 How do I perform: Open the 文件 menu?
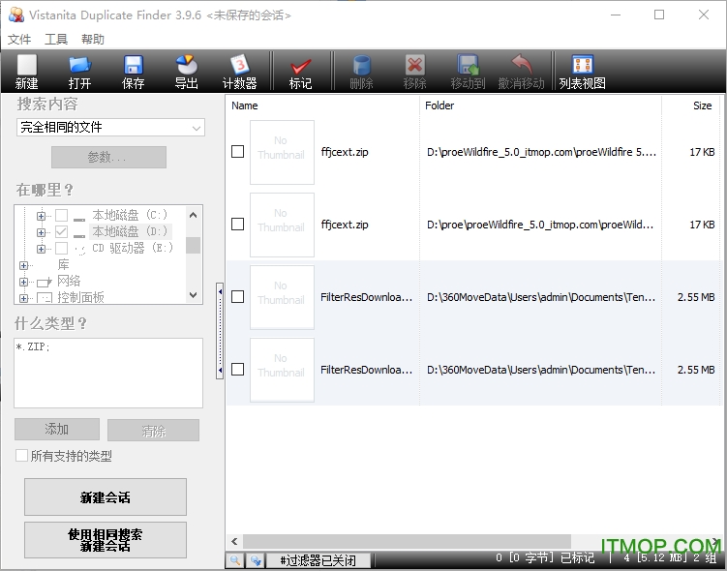(x=19, y=40)
